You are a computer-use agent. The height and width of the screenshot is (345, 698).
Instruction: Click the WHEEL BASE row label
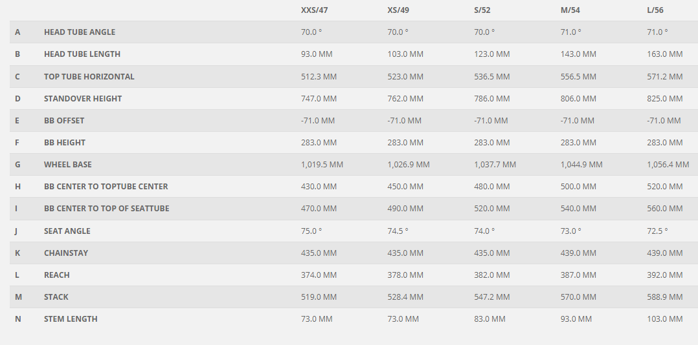click(x=67, y=164)
